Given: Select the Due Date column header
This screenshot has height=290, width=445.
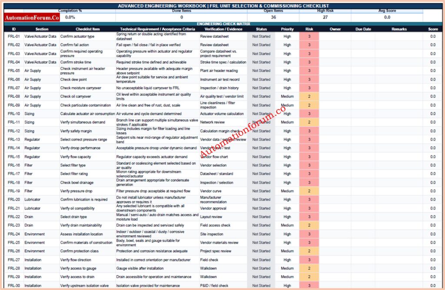Looking at the screenshot, I should click(363, 29).
